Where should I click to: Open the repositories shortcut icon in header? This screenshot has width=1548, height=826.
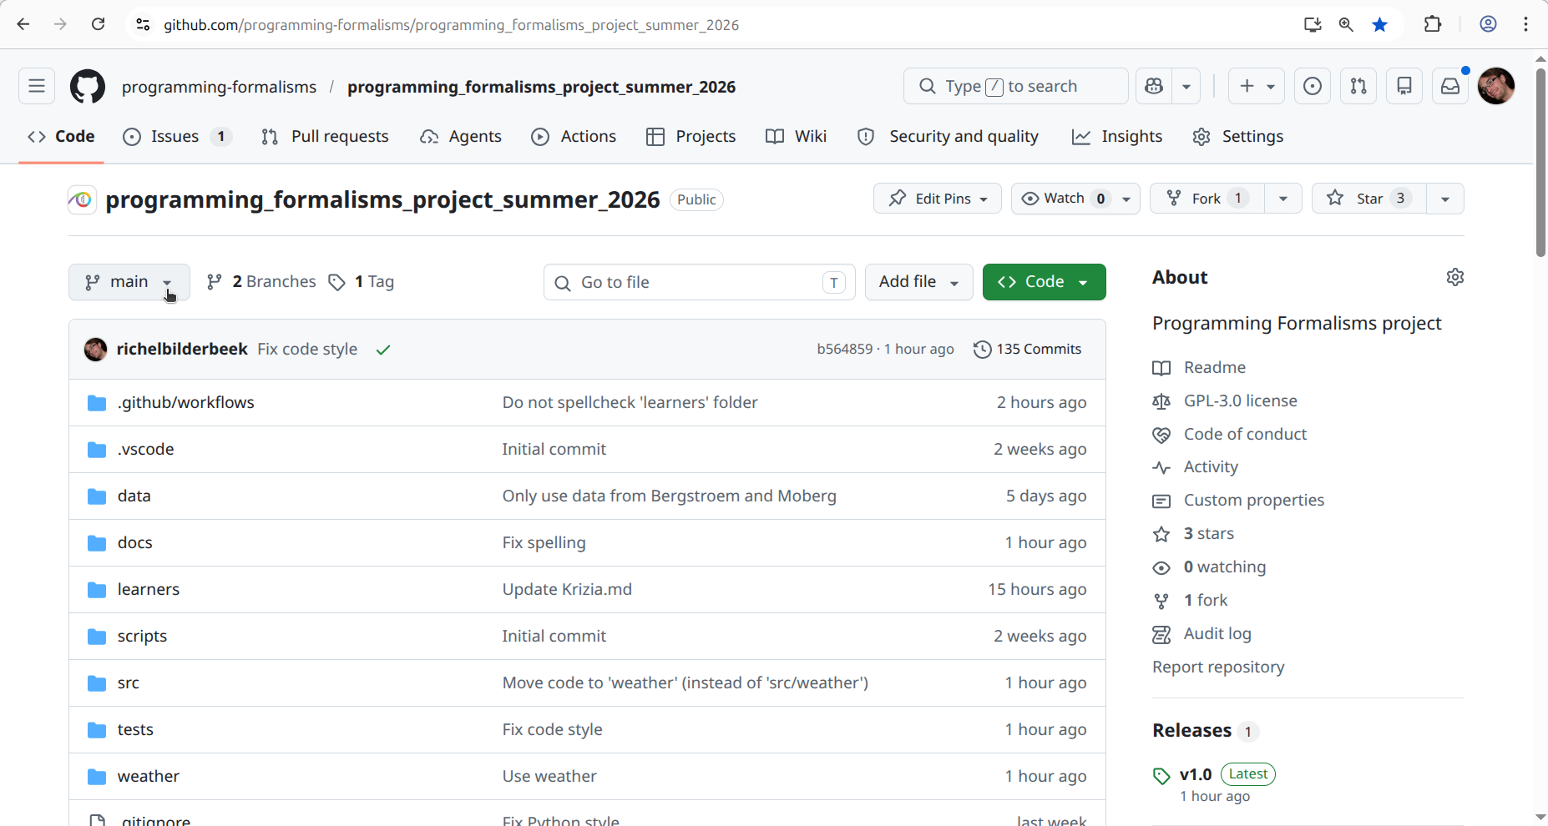click(1404, 86)
